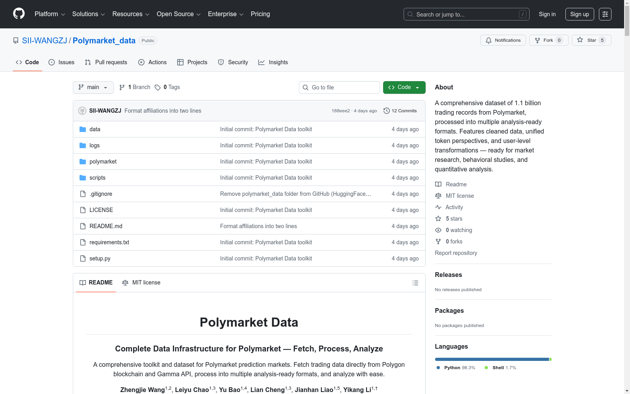Viewport: 630px width, 394px height.
Task: Click the Shell language green dot
Action: (486, 368)
